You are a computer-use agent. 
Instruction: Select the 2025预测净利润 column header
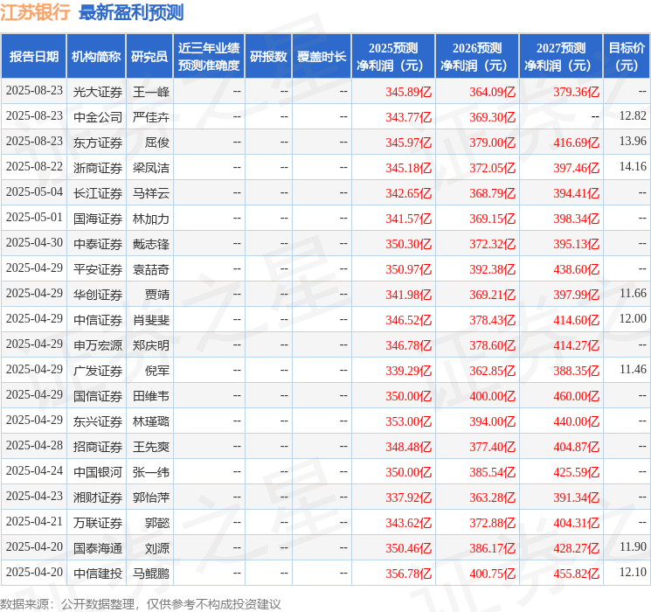pos(393,56)
